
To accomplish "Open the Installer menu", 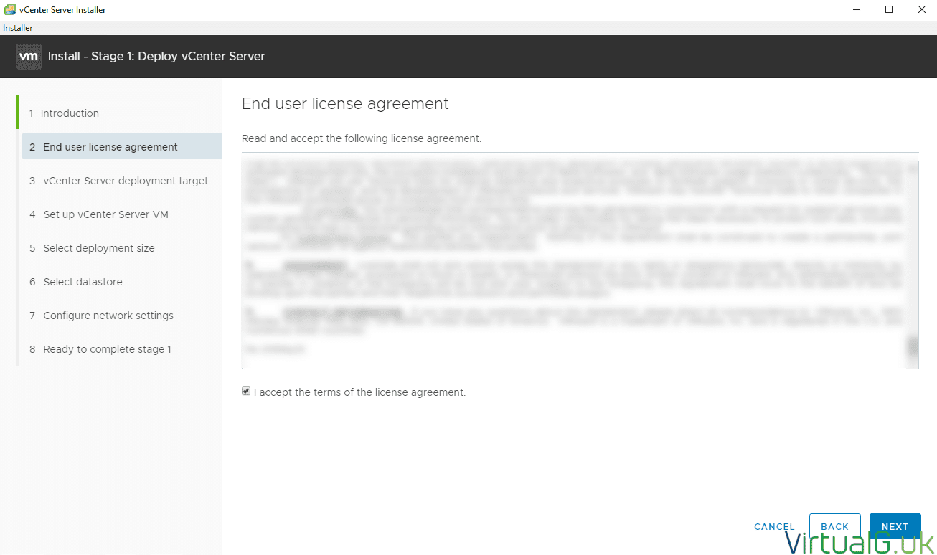I will click(x=18, y=28).
